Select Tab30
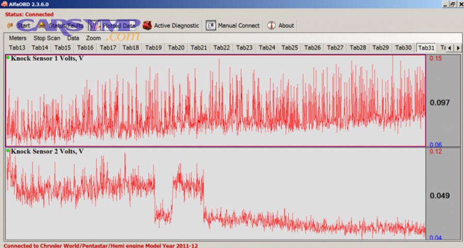This screenshot has height=248, width=464. [x=403, y=48]
